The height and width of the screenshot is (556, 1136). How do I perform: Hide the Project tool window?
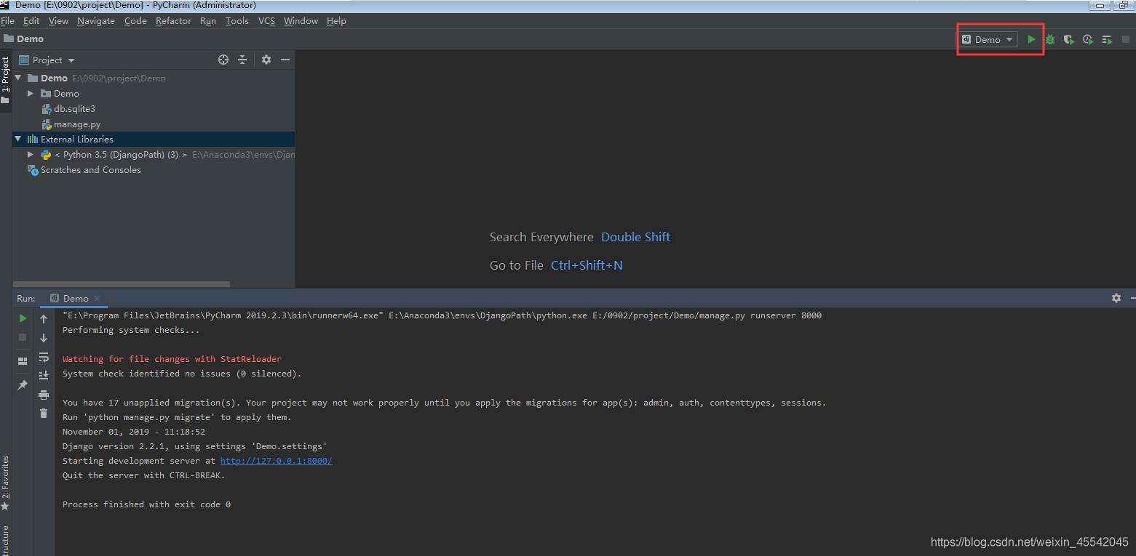tap(285, 60)
